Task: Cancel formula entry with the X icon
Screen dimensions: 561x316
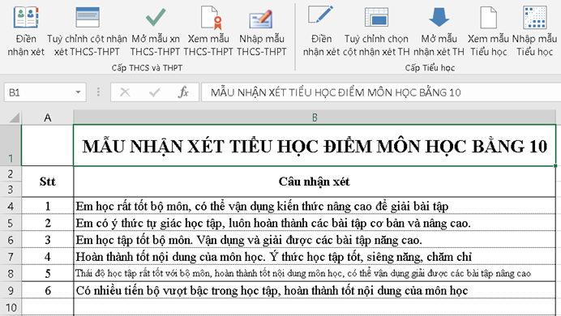Action: coord(125,92)
